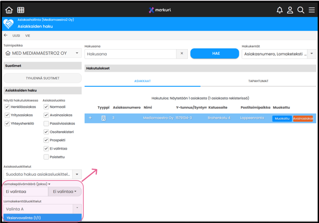The image size is (319, 223).
Task: Open the grid apps icon
Action: pos(21,10)
